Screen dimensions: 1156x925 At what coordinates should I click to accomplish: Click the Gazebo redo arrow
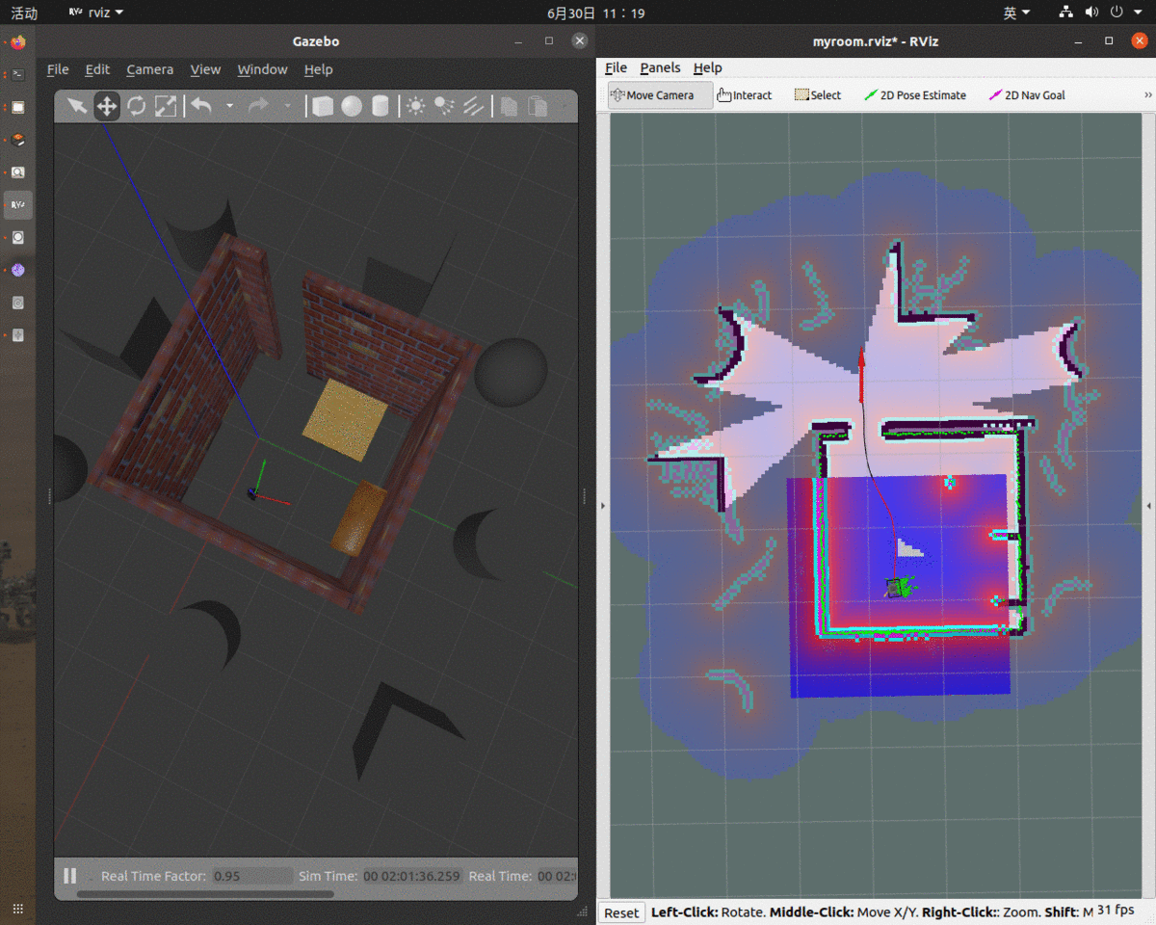click(x=257, y=106)
